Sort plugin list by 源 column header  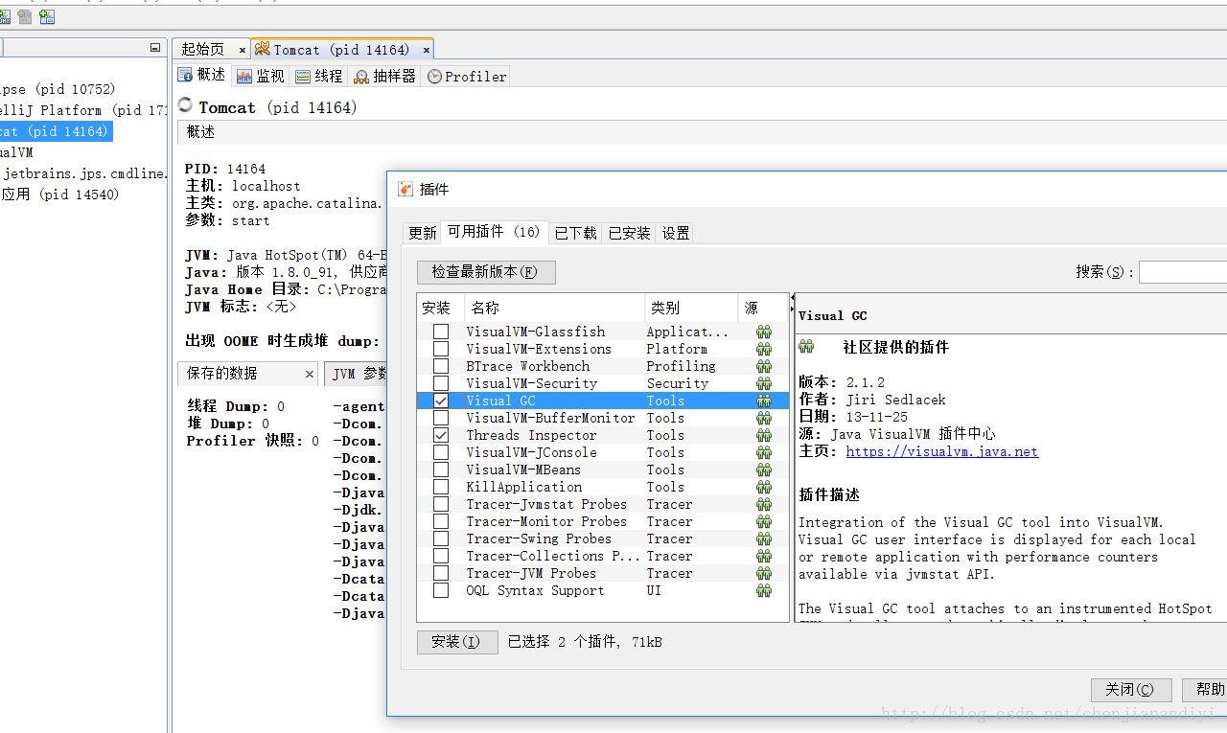click(x=763, y=308)
